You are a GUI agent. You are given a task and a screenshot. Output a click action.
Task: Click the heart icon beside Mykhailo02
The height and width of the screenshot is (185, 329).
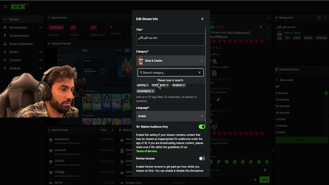[51, 140]
